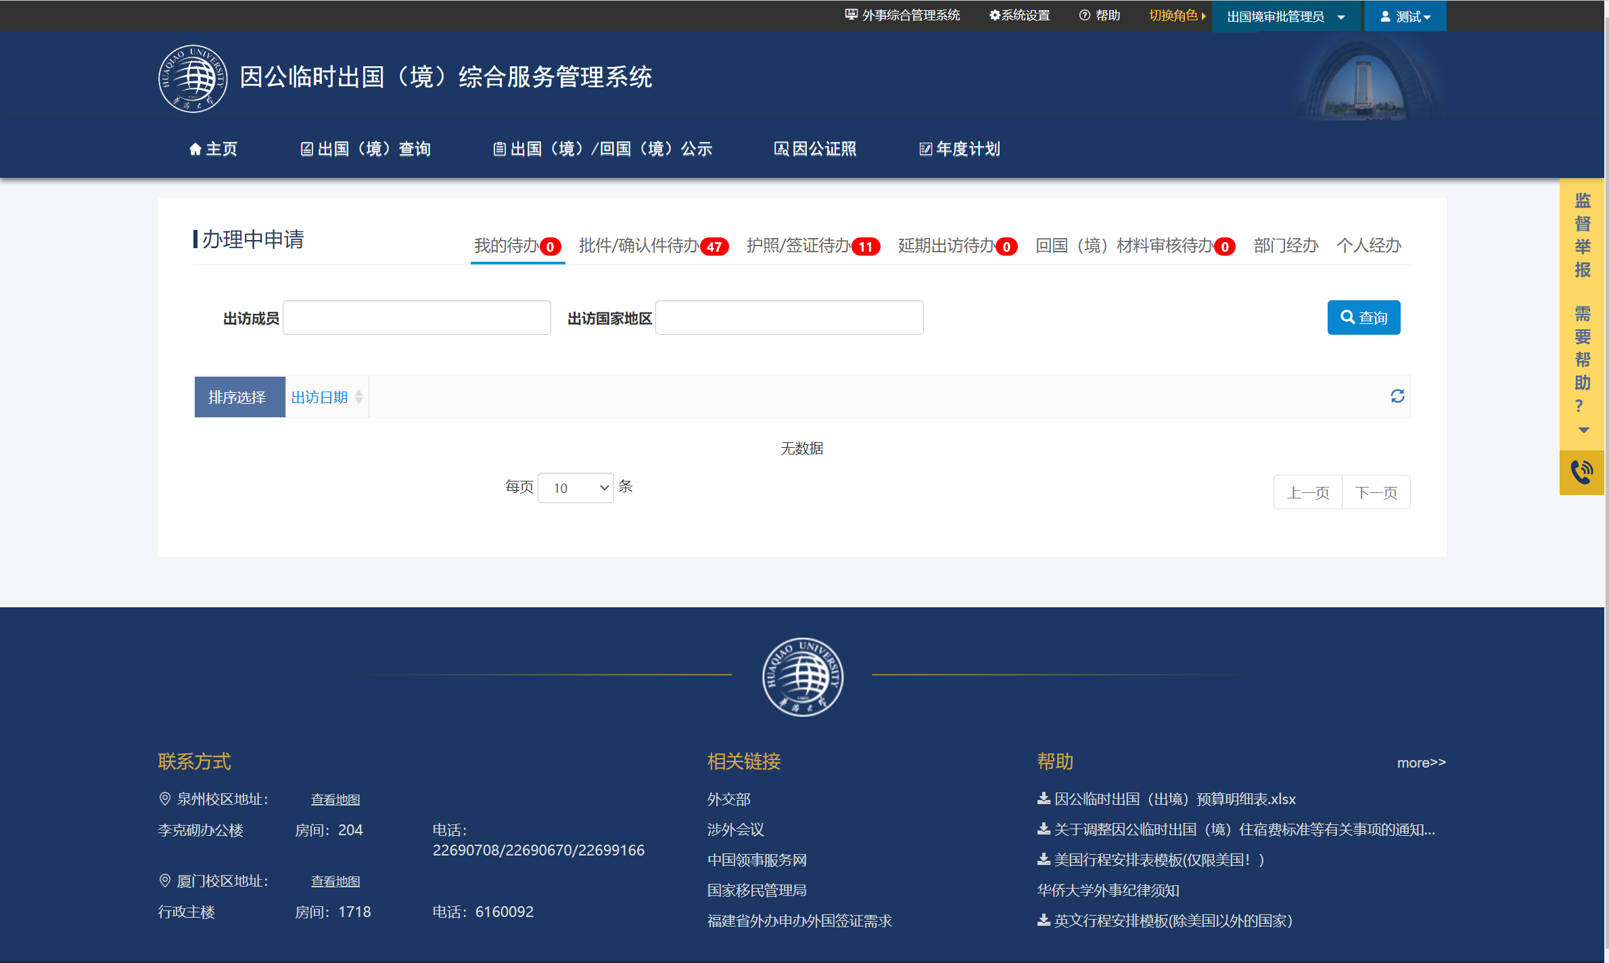Expand the 需要帮助 sidebar panel
1609x963 pixels.
click(x=1583, y=430)
